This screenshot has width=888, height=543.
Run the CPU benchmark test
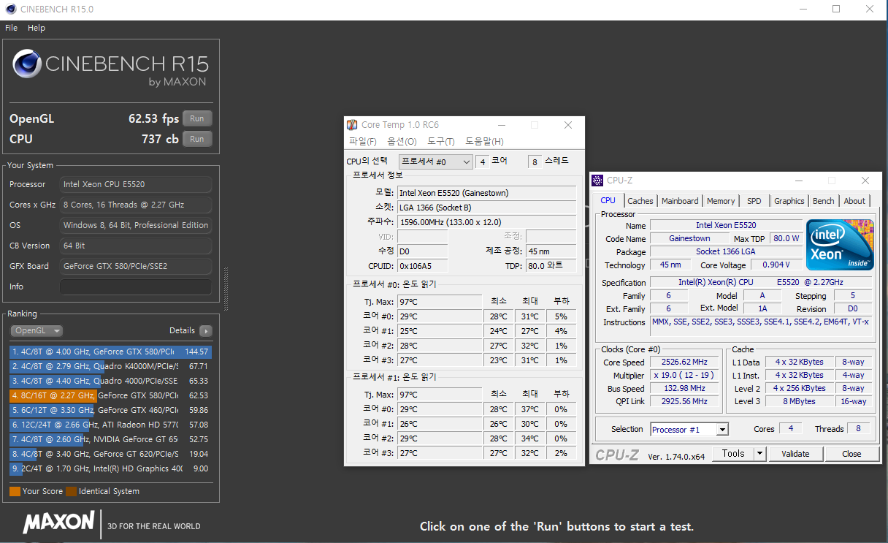pos(197,139)
